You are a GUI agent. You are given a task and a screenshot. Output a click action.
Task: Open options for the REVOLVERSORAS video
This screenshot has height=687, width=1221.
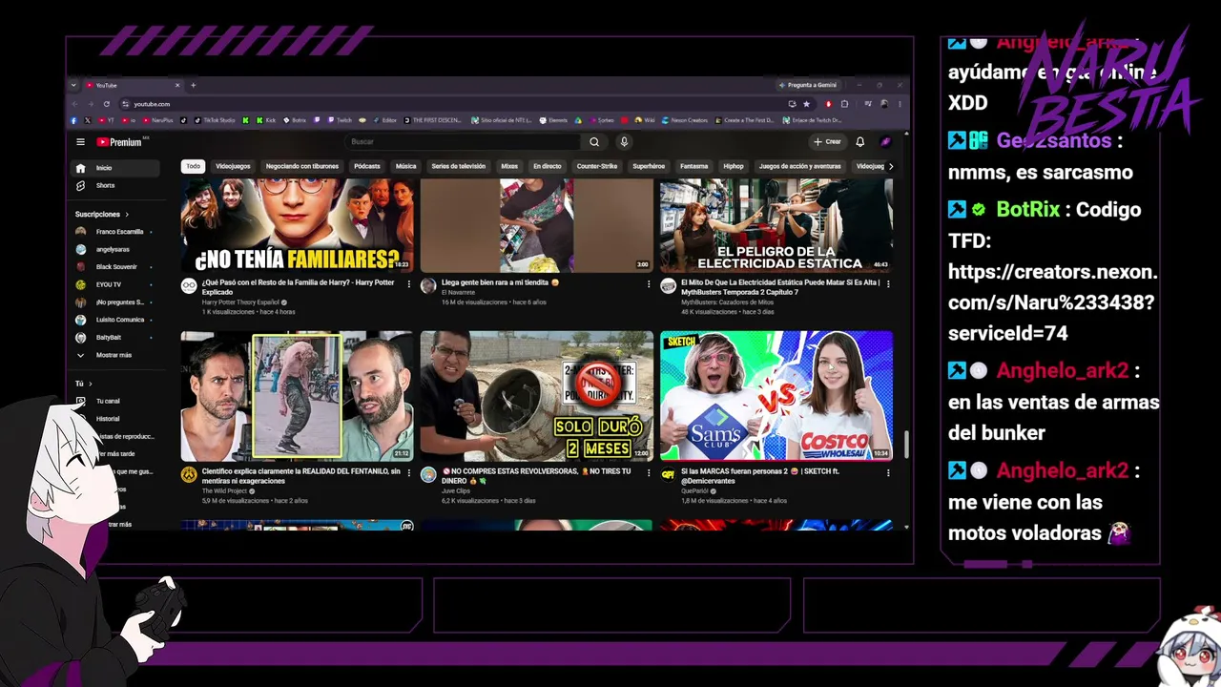coord(649,472)
